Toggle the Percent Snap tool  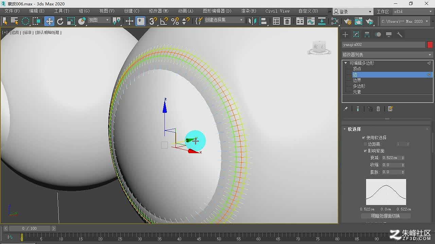coord(175,21)
